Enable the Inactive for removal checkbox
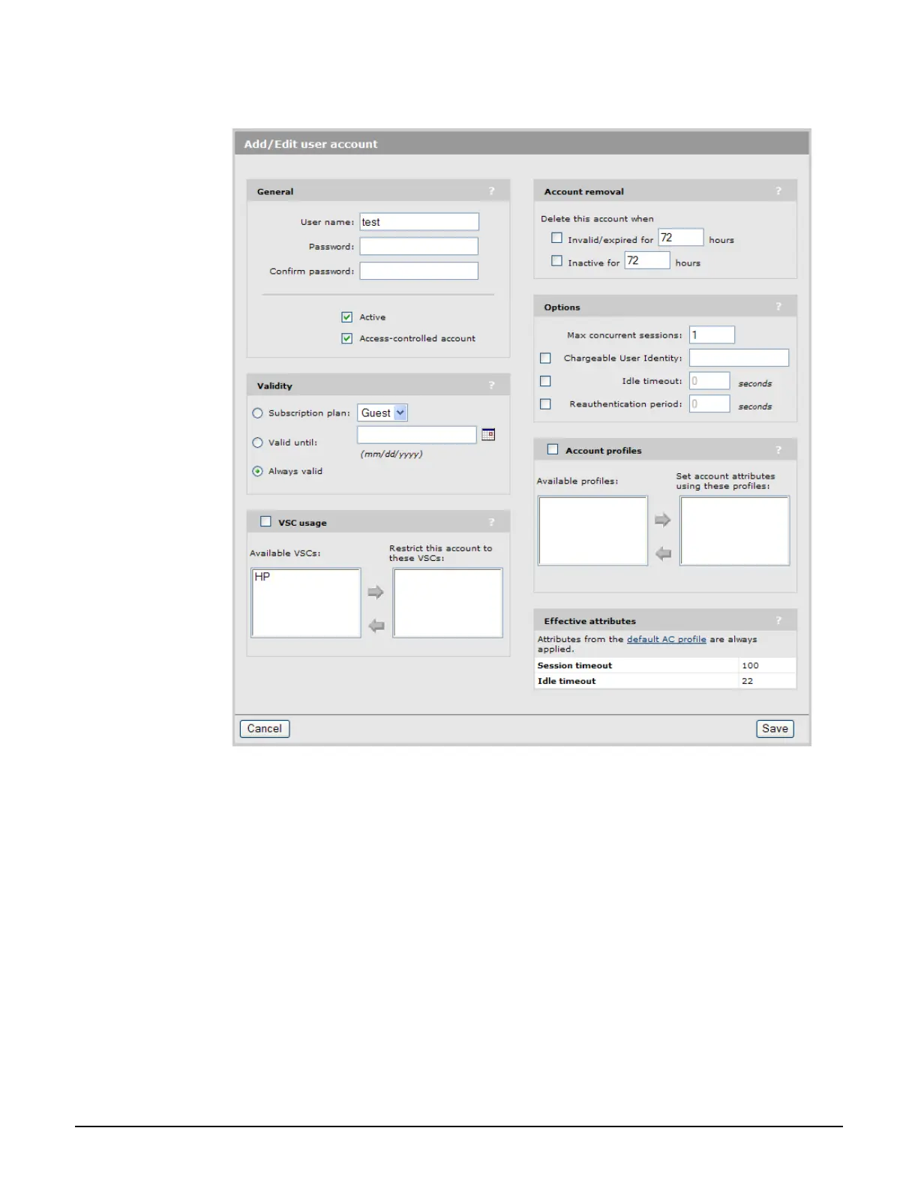The width and height of the screenshot is (918, 1188). pyautogui.click(x=556, y=261)
